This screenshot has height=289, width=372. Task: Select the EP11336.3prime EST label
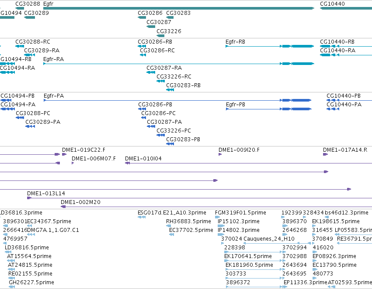(306, 282)
